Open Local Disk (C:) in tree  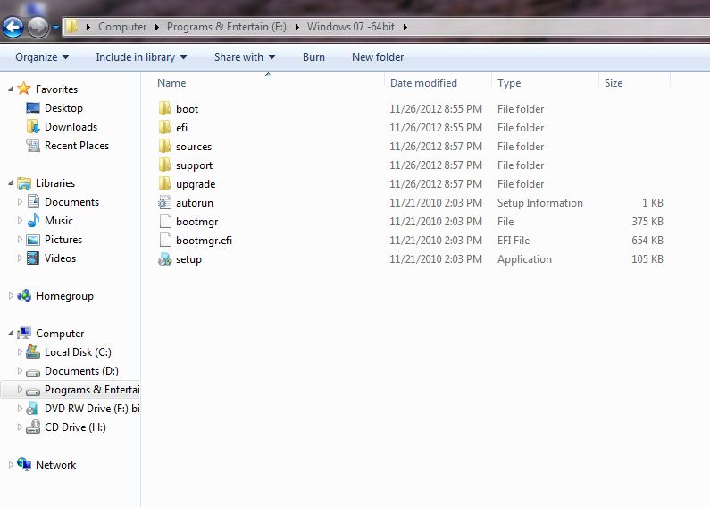click(x=78, y=352)
